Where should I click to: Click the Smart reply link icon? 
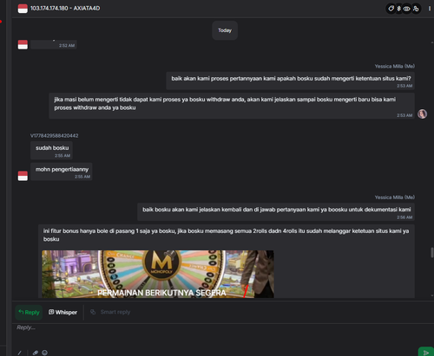pyautogui.click(x=93, y=312)
